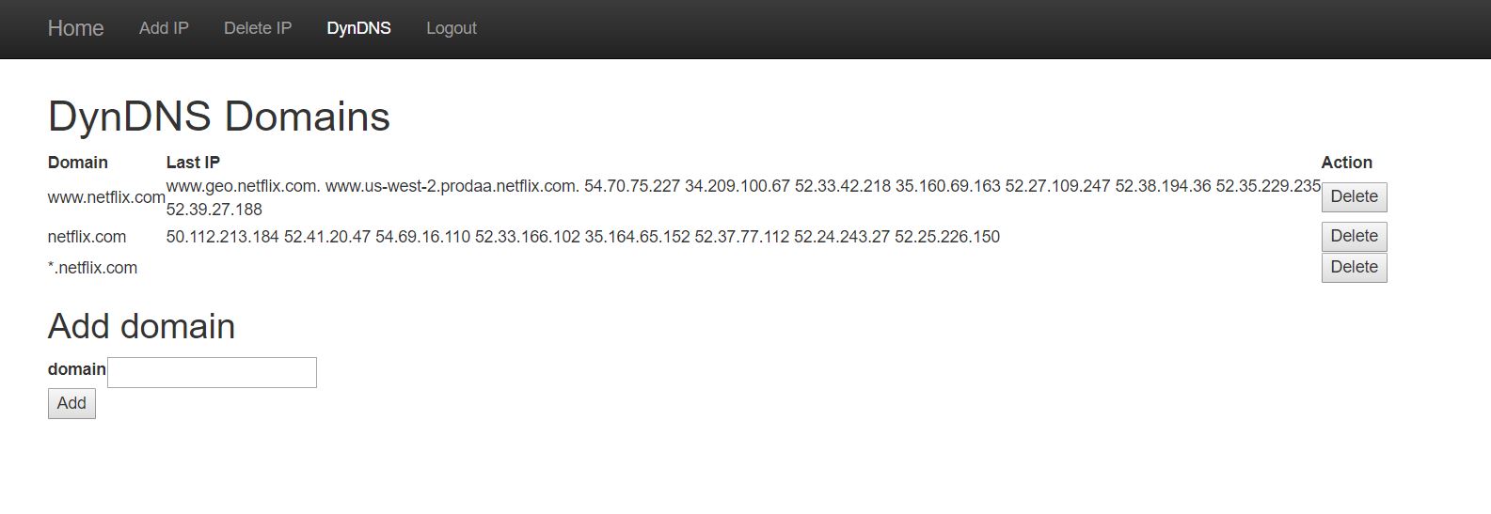Open the Add IP navigation item

[164, 28]
